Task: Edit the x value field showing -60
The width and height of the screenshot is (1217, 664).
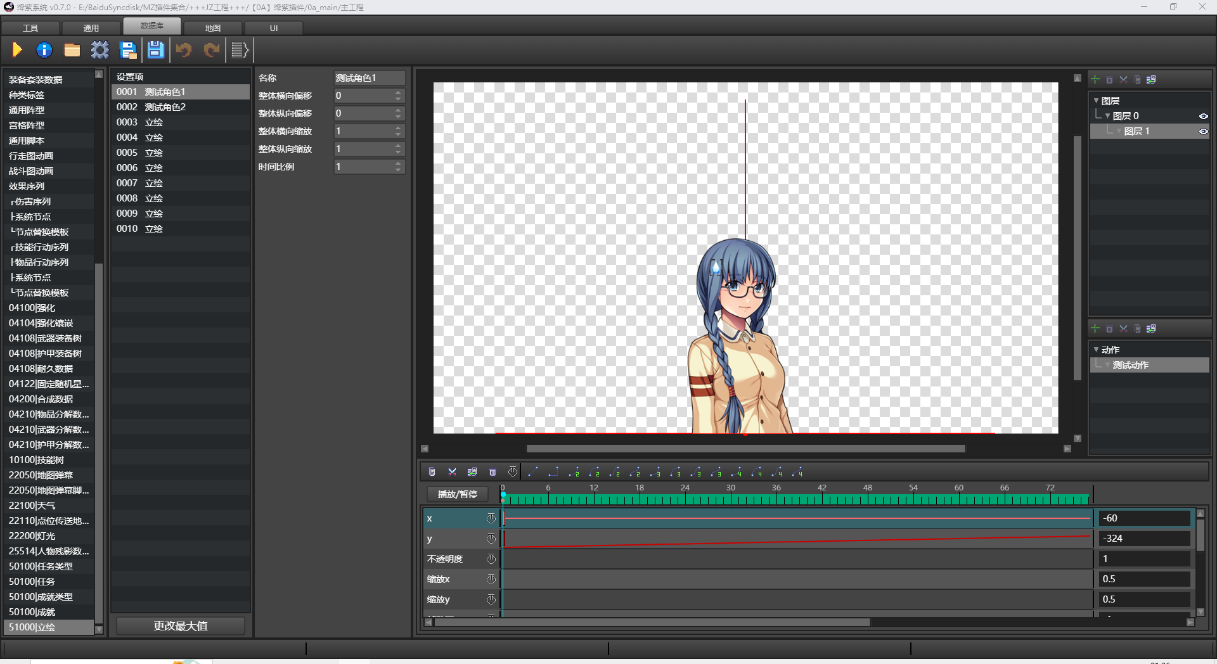Action: tap(1145, 518)
